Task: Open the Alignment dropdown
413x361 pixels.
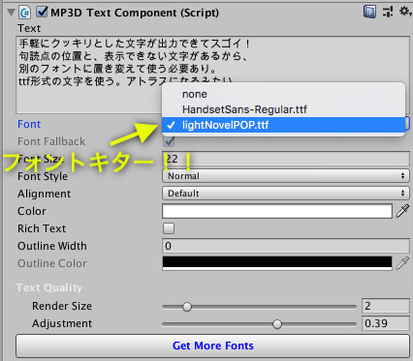Action: tap(286, 194)
